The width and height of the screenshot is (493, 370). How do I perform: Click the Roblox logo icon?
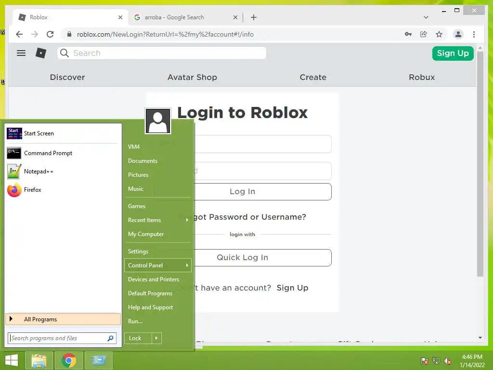[x=41, y=53]
